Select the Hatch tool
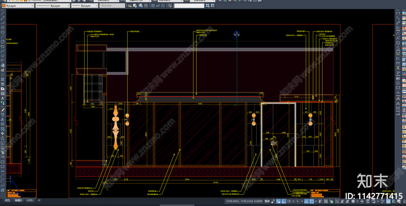This screenshot has height=206, width=406. point(3,79)
